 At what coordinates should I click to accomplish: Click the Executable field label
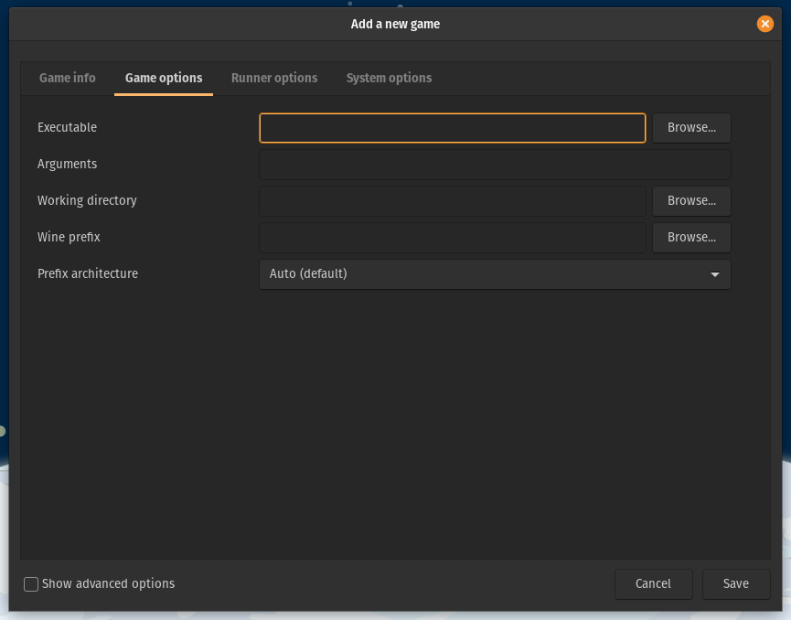coord(67,127)
